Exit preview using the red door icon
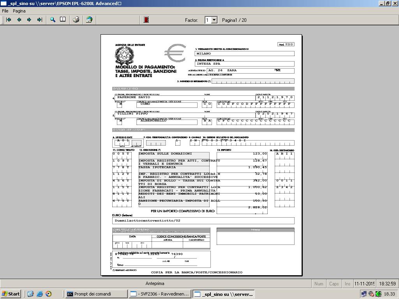Image resolution: width=399 pixels, height=299 pixels. point(146,20)
